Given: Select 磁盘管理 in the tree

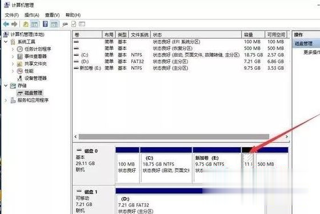Looking at the screenshot, I should pos(33,93).
